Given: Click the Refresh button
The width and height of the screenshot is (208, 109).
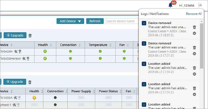Looking at the screenshot, I should click(x=95, y=21).
